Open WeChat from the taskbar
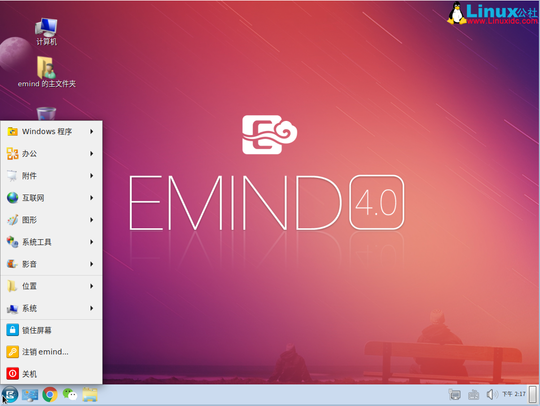Screen dimensions: 540x406 pos(70,394)
